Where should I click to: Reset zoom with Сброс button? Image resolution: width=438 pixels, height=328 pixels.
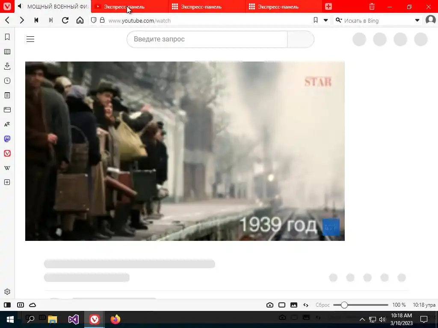(323, 305)
